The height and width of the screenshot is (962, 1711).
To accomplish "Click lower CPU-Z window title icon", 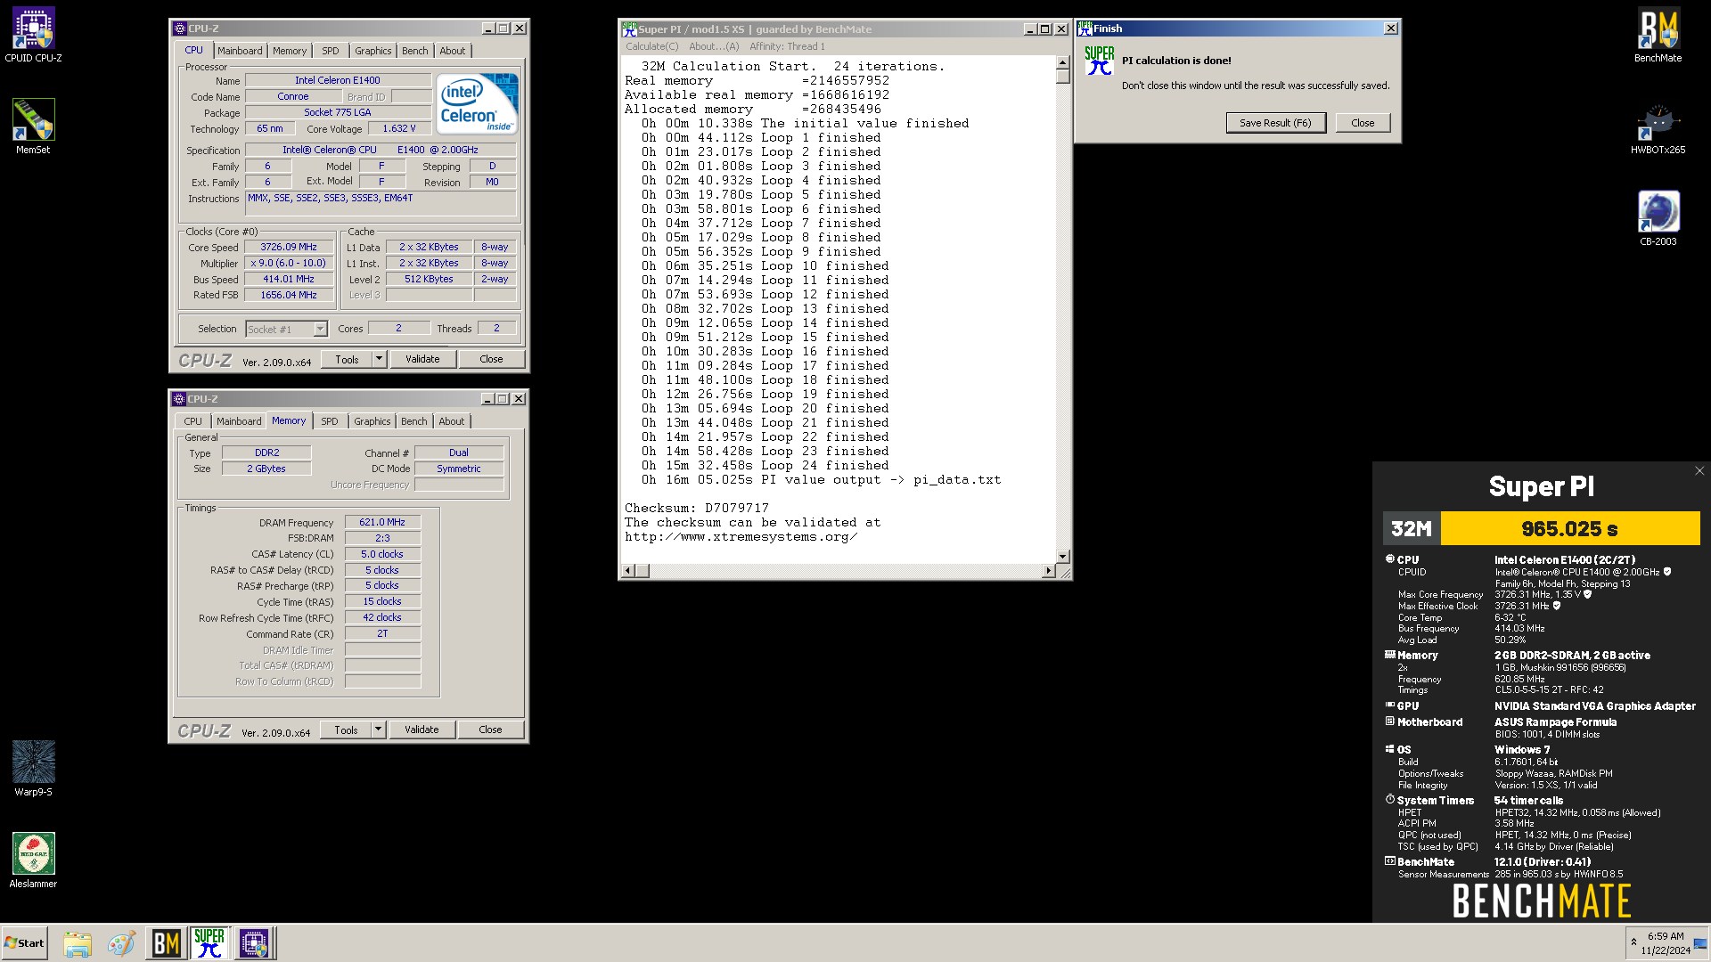I will [x=179, y=399].
